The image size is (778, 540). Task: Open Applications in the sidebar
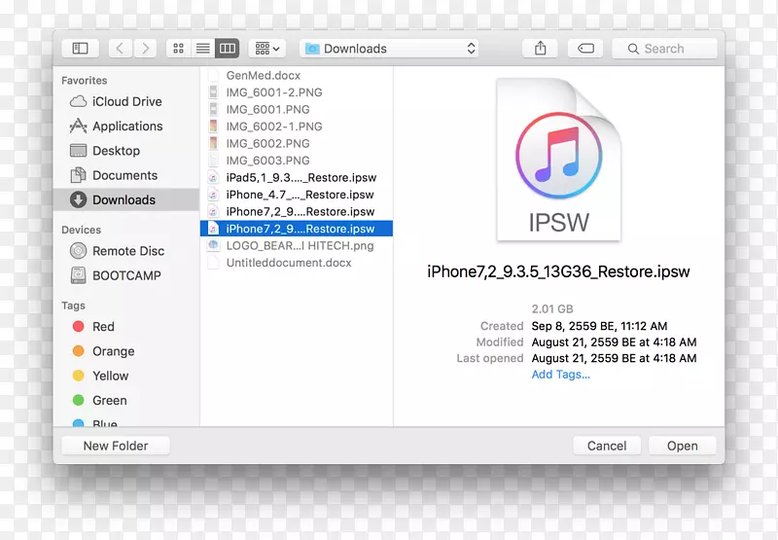(126, 126)
